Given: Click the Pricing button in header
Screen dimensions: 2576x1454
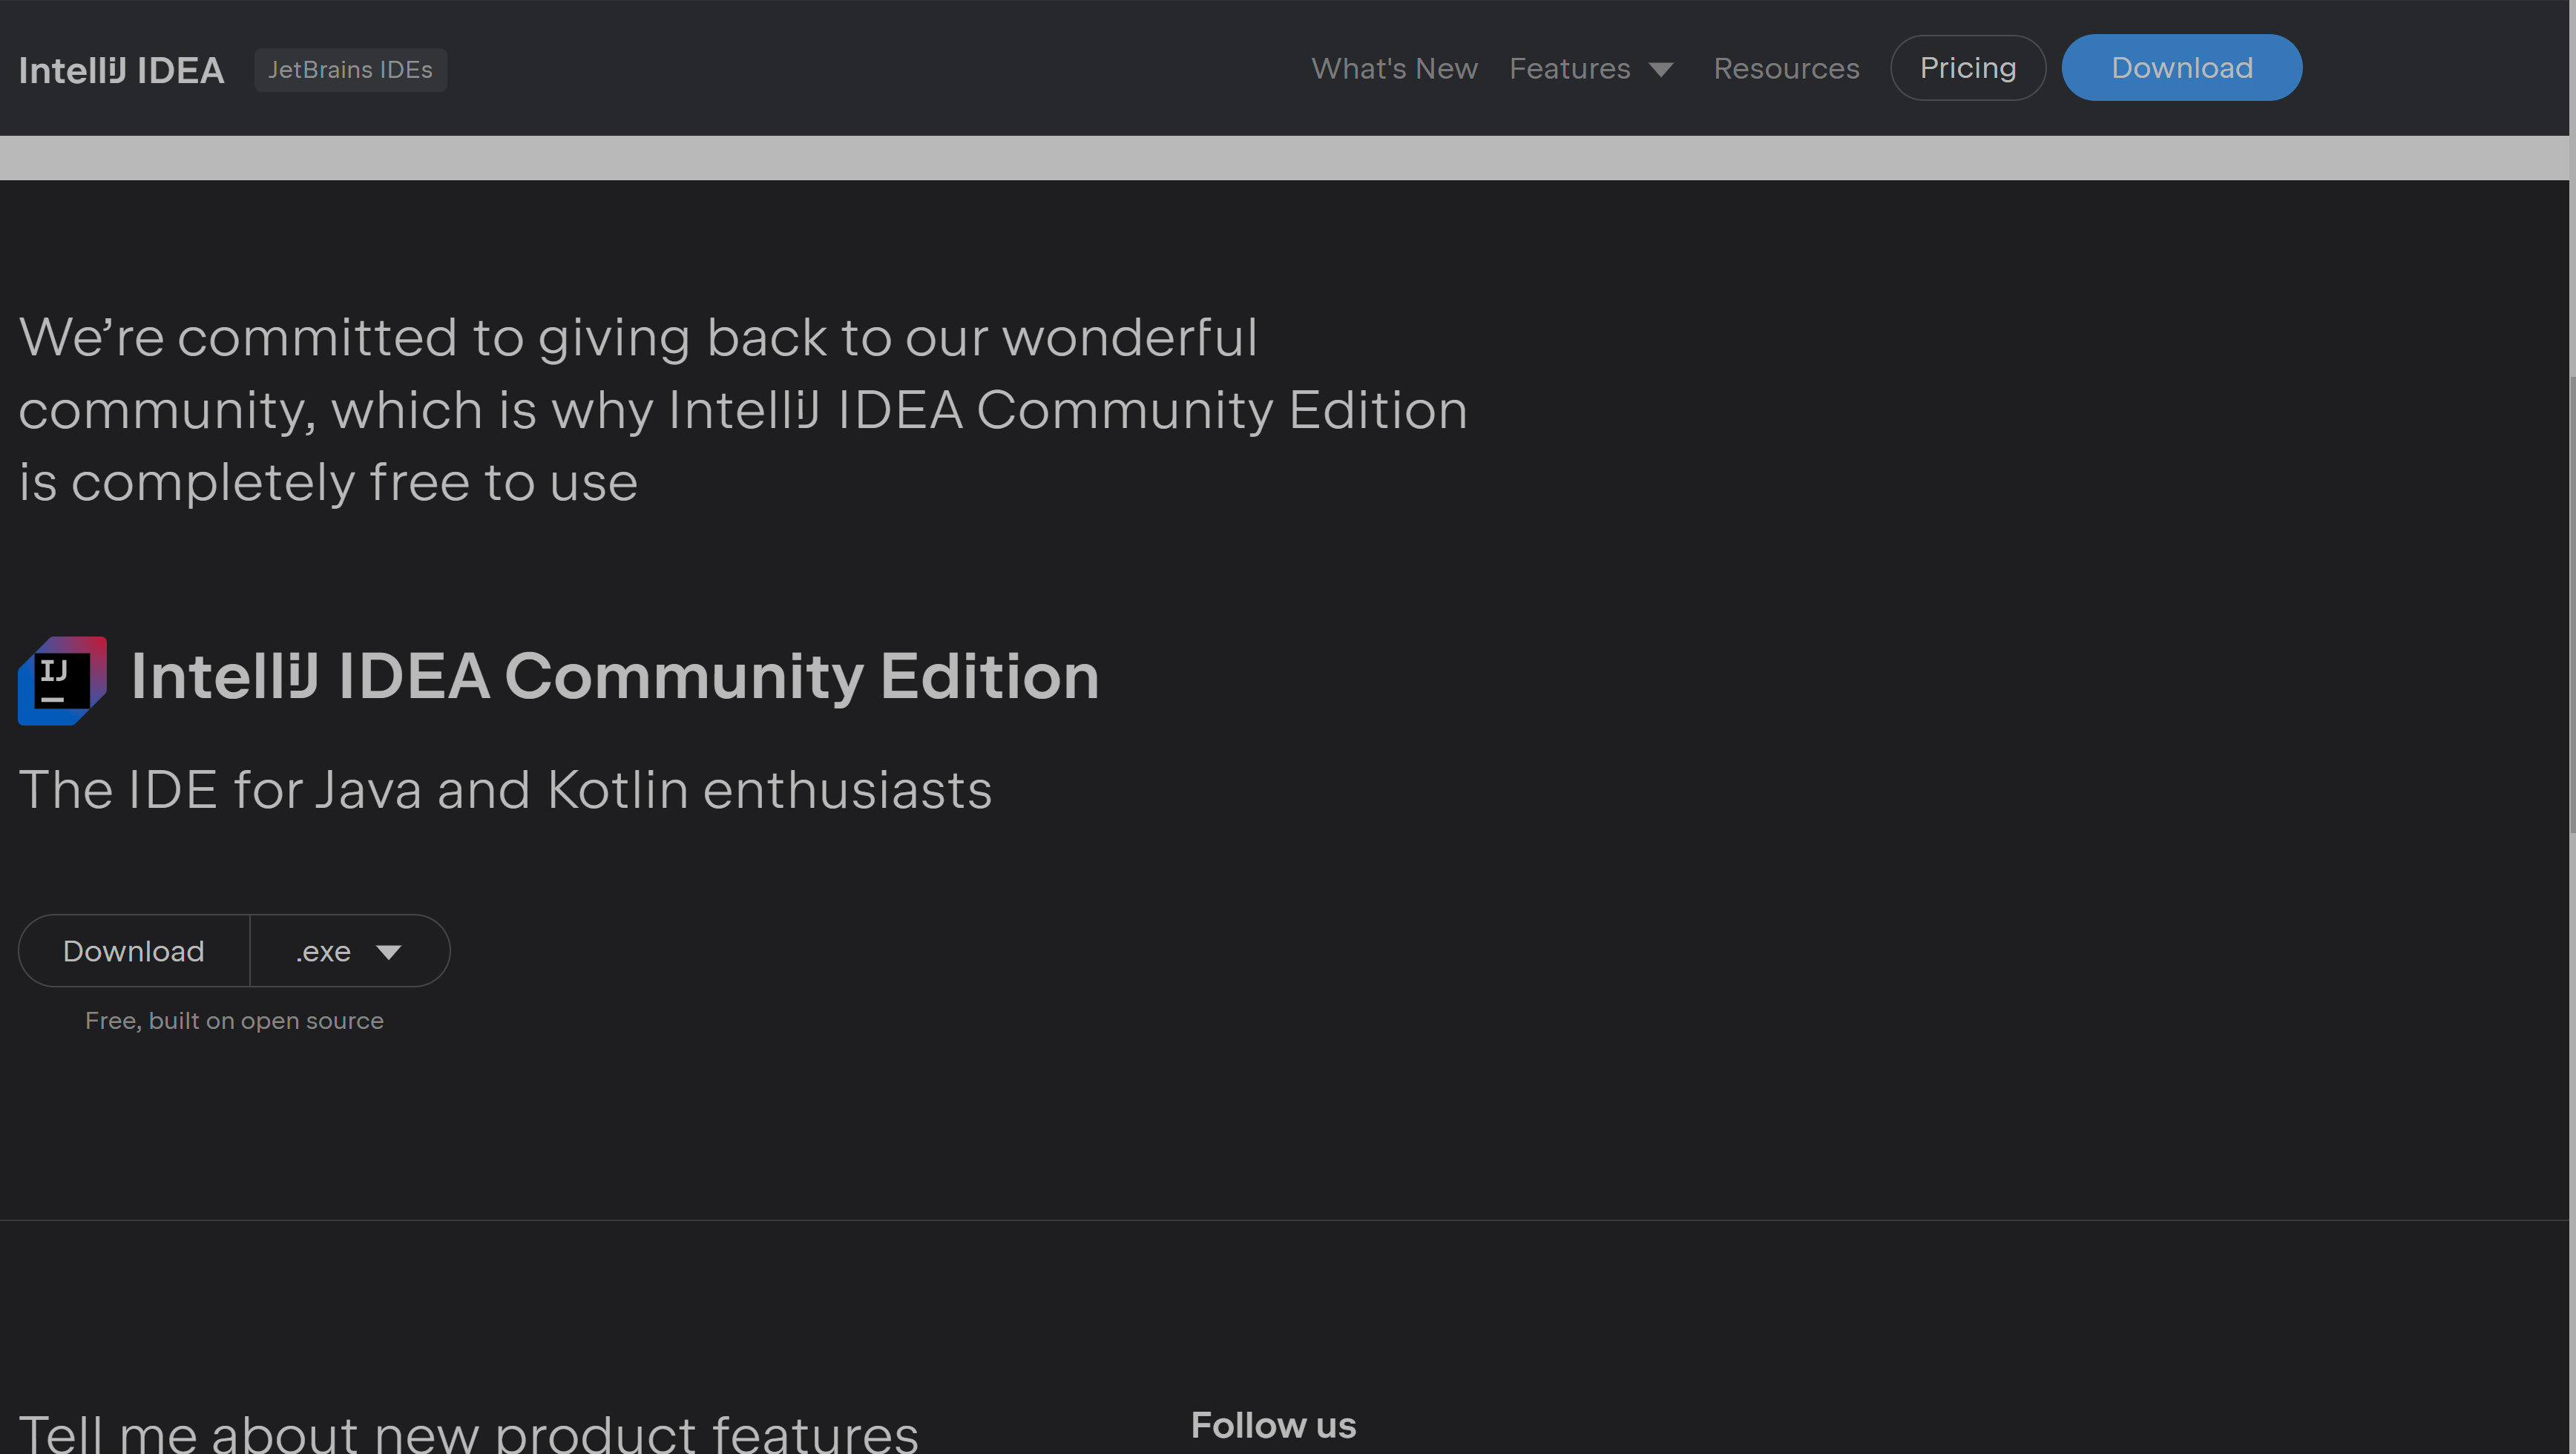Looking at the screenshot, I should (x=1967, y=68).
